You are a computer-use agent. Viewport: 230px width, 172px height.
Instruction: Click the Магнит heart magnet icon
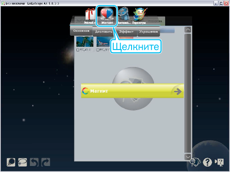pos(107,14)
